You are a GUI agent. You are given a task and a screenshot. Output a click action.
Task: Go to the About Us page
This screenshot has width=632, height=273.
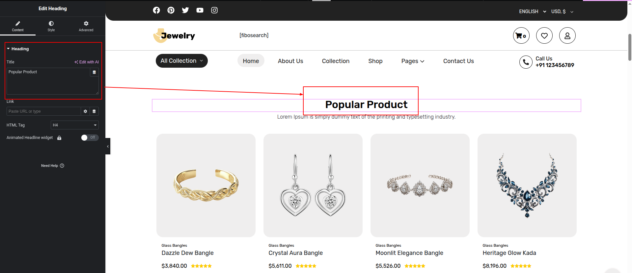[290, 61]
